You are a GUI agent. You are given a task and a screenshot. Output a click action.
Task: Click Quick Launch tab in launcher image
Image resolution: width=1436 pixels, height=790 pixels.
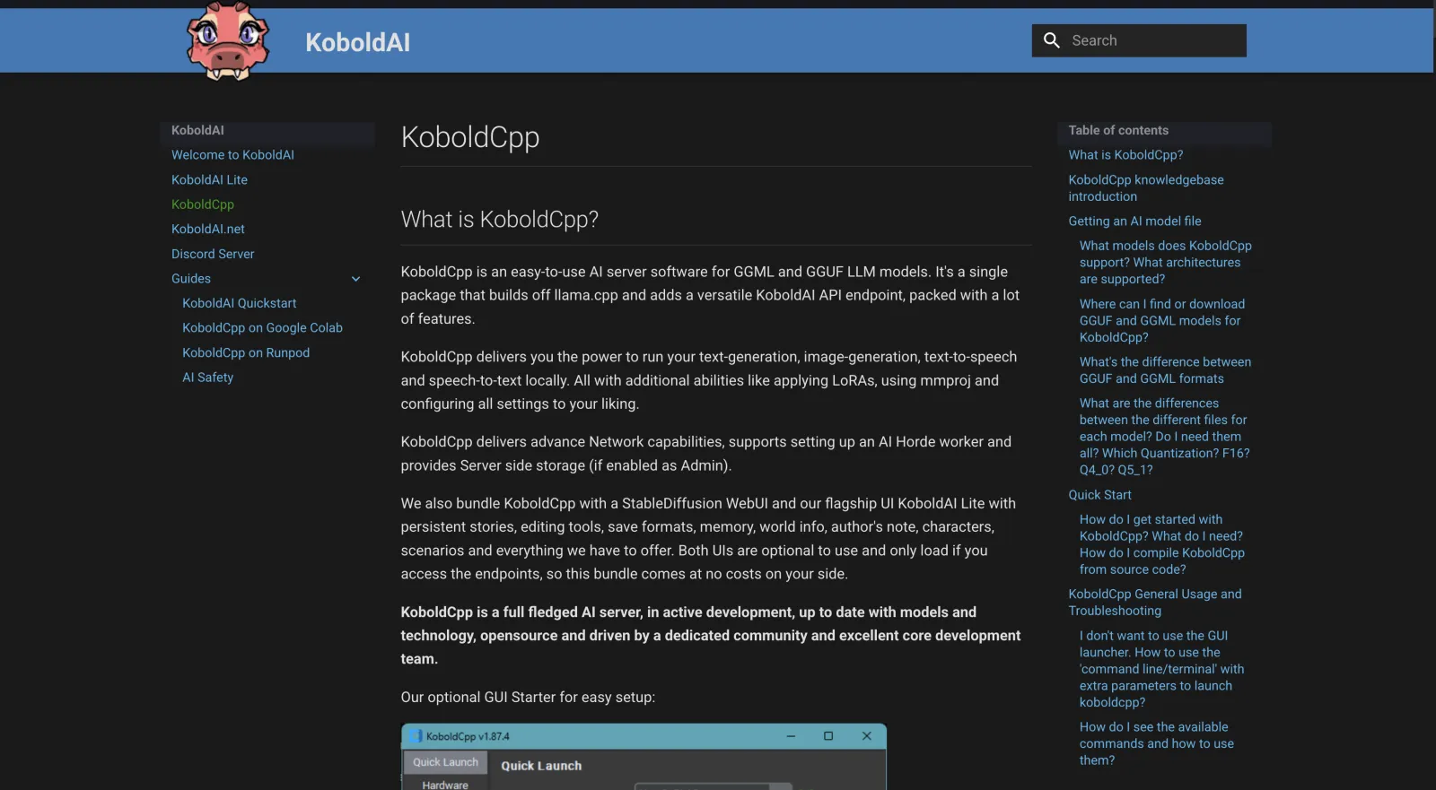click(x=445, y=762)
